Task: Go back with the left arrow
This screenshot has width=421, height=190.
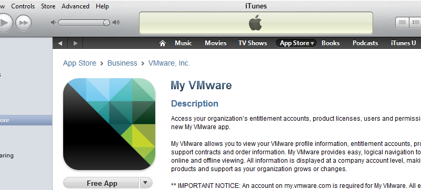Action: pyautogui.click(x=60, y=43)
